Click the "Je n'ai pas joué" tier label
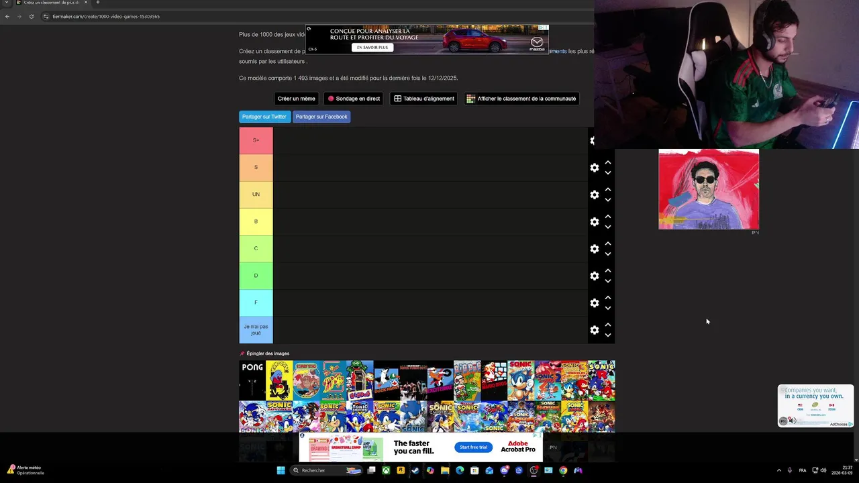 [x=256, y=330]
